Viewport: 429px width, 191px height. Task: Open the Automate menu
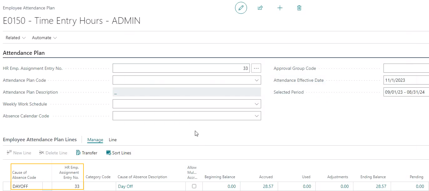42,38
